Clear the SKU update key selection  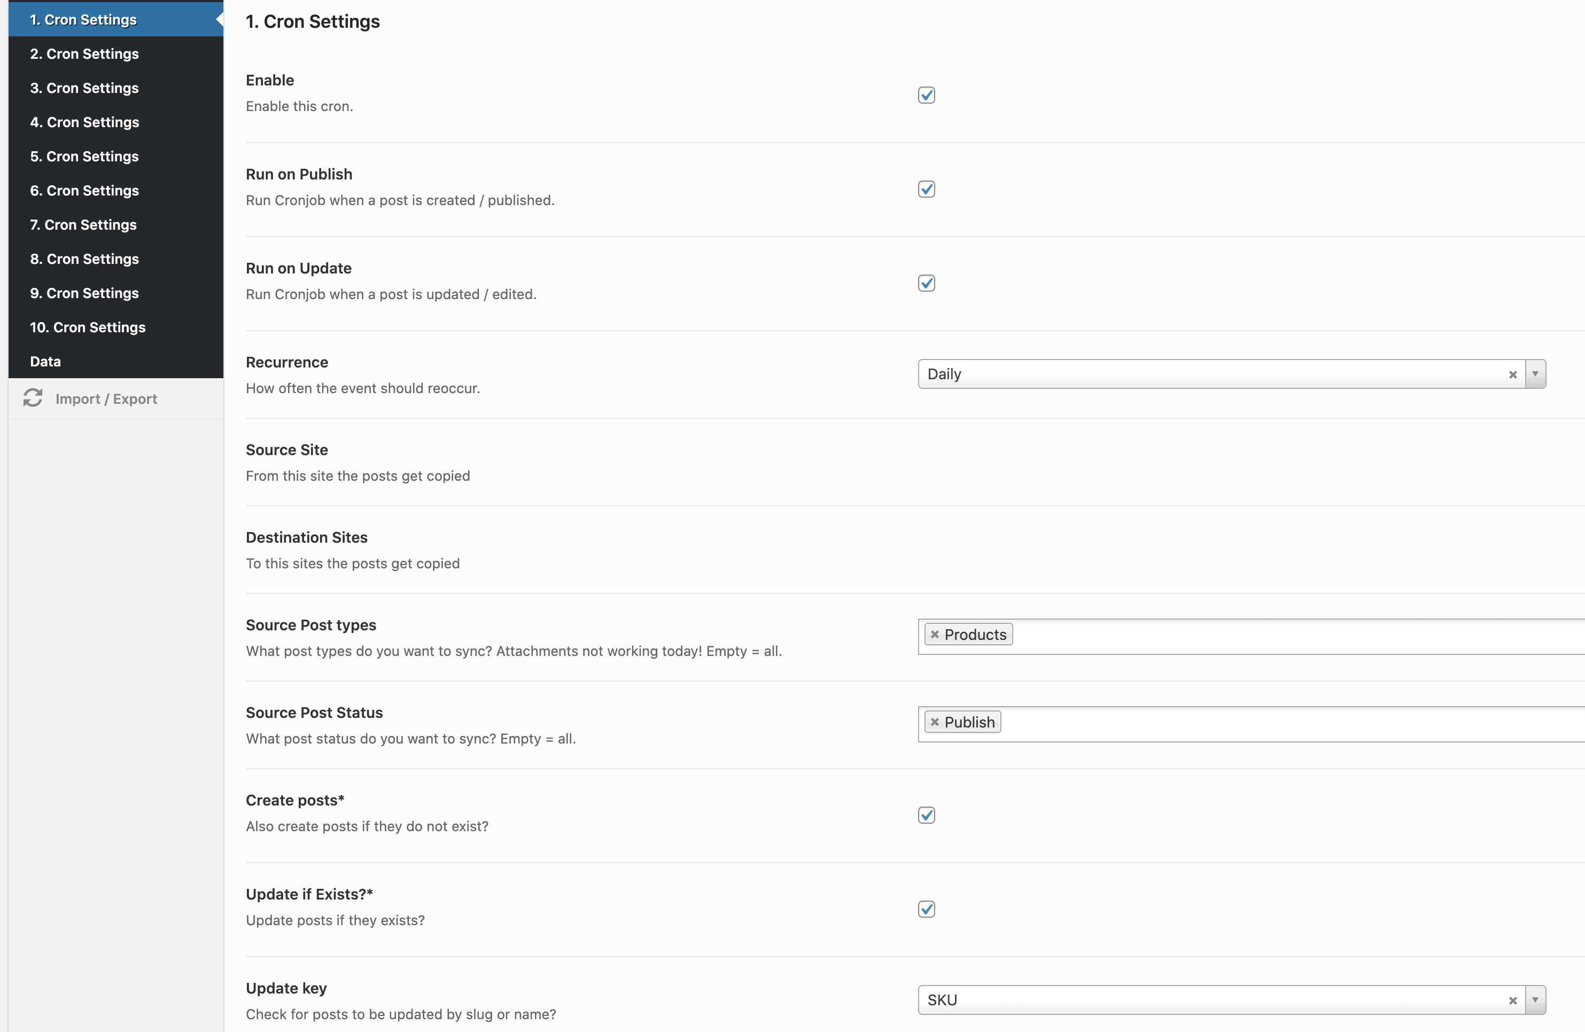[x=1513, y=1000]
